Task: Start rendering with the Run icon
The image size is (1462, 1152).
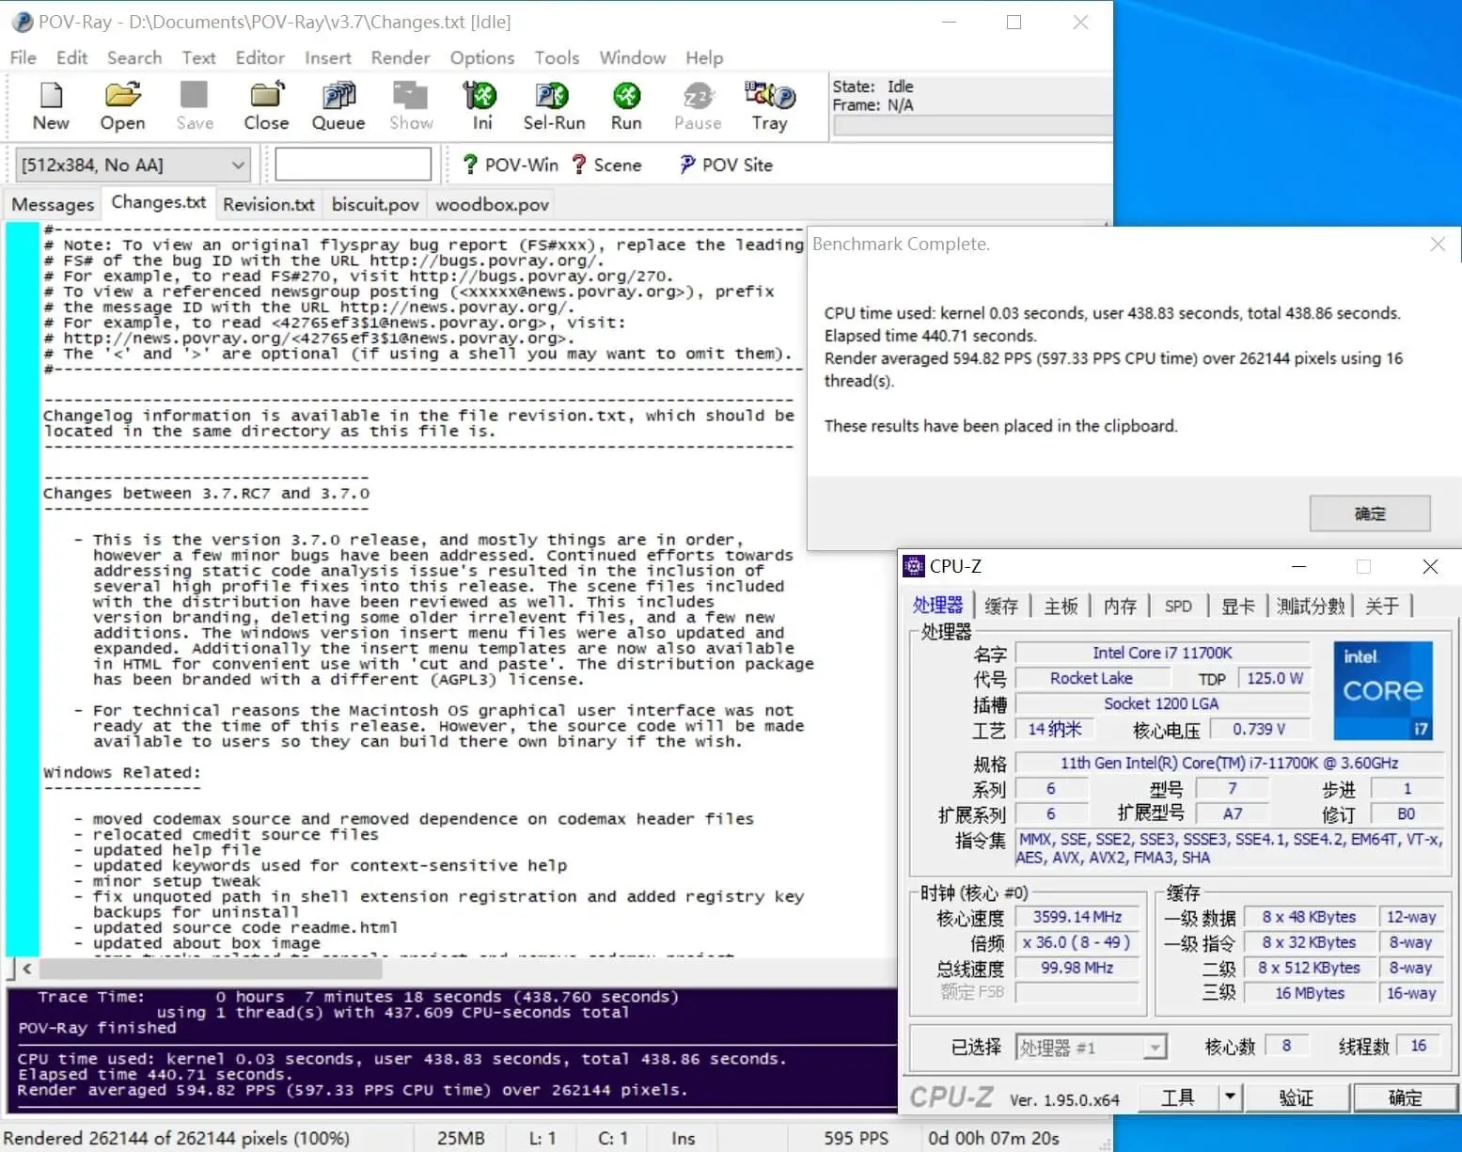Action: [x=626, y=95]
